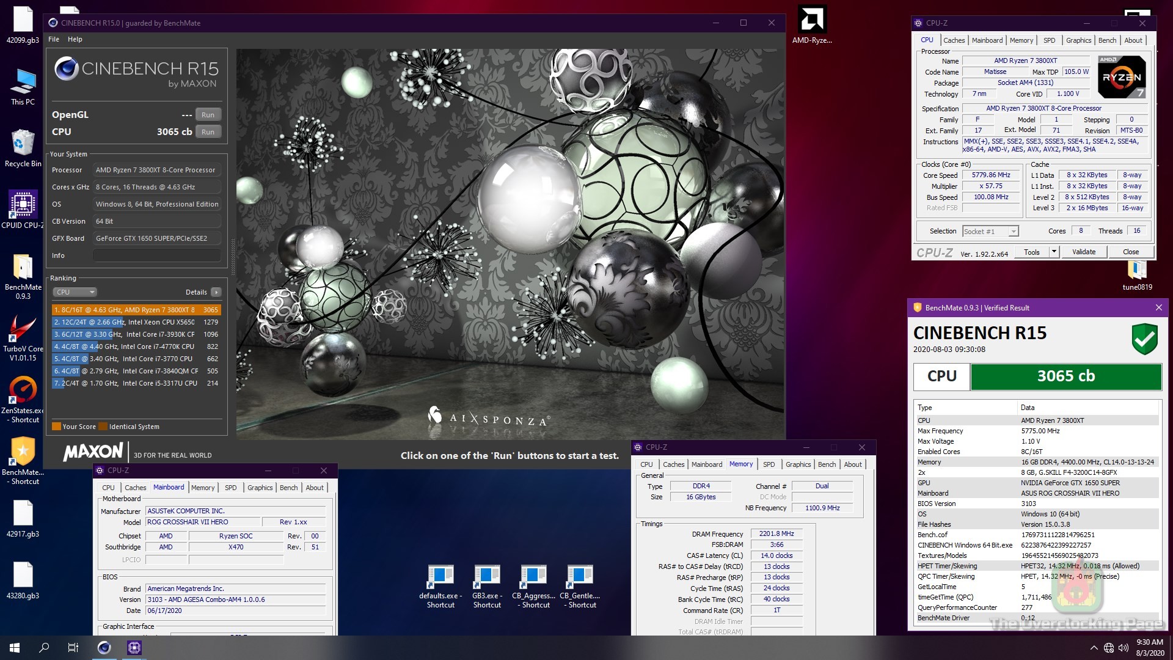Expand the CPU-Z Tools dropdown arrow

point(1054,252)
